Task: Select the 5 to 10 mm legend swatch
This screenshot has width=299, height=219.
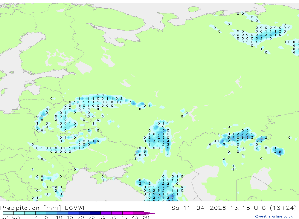Action: coord(52,213)
